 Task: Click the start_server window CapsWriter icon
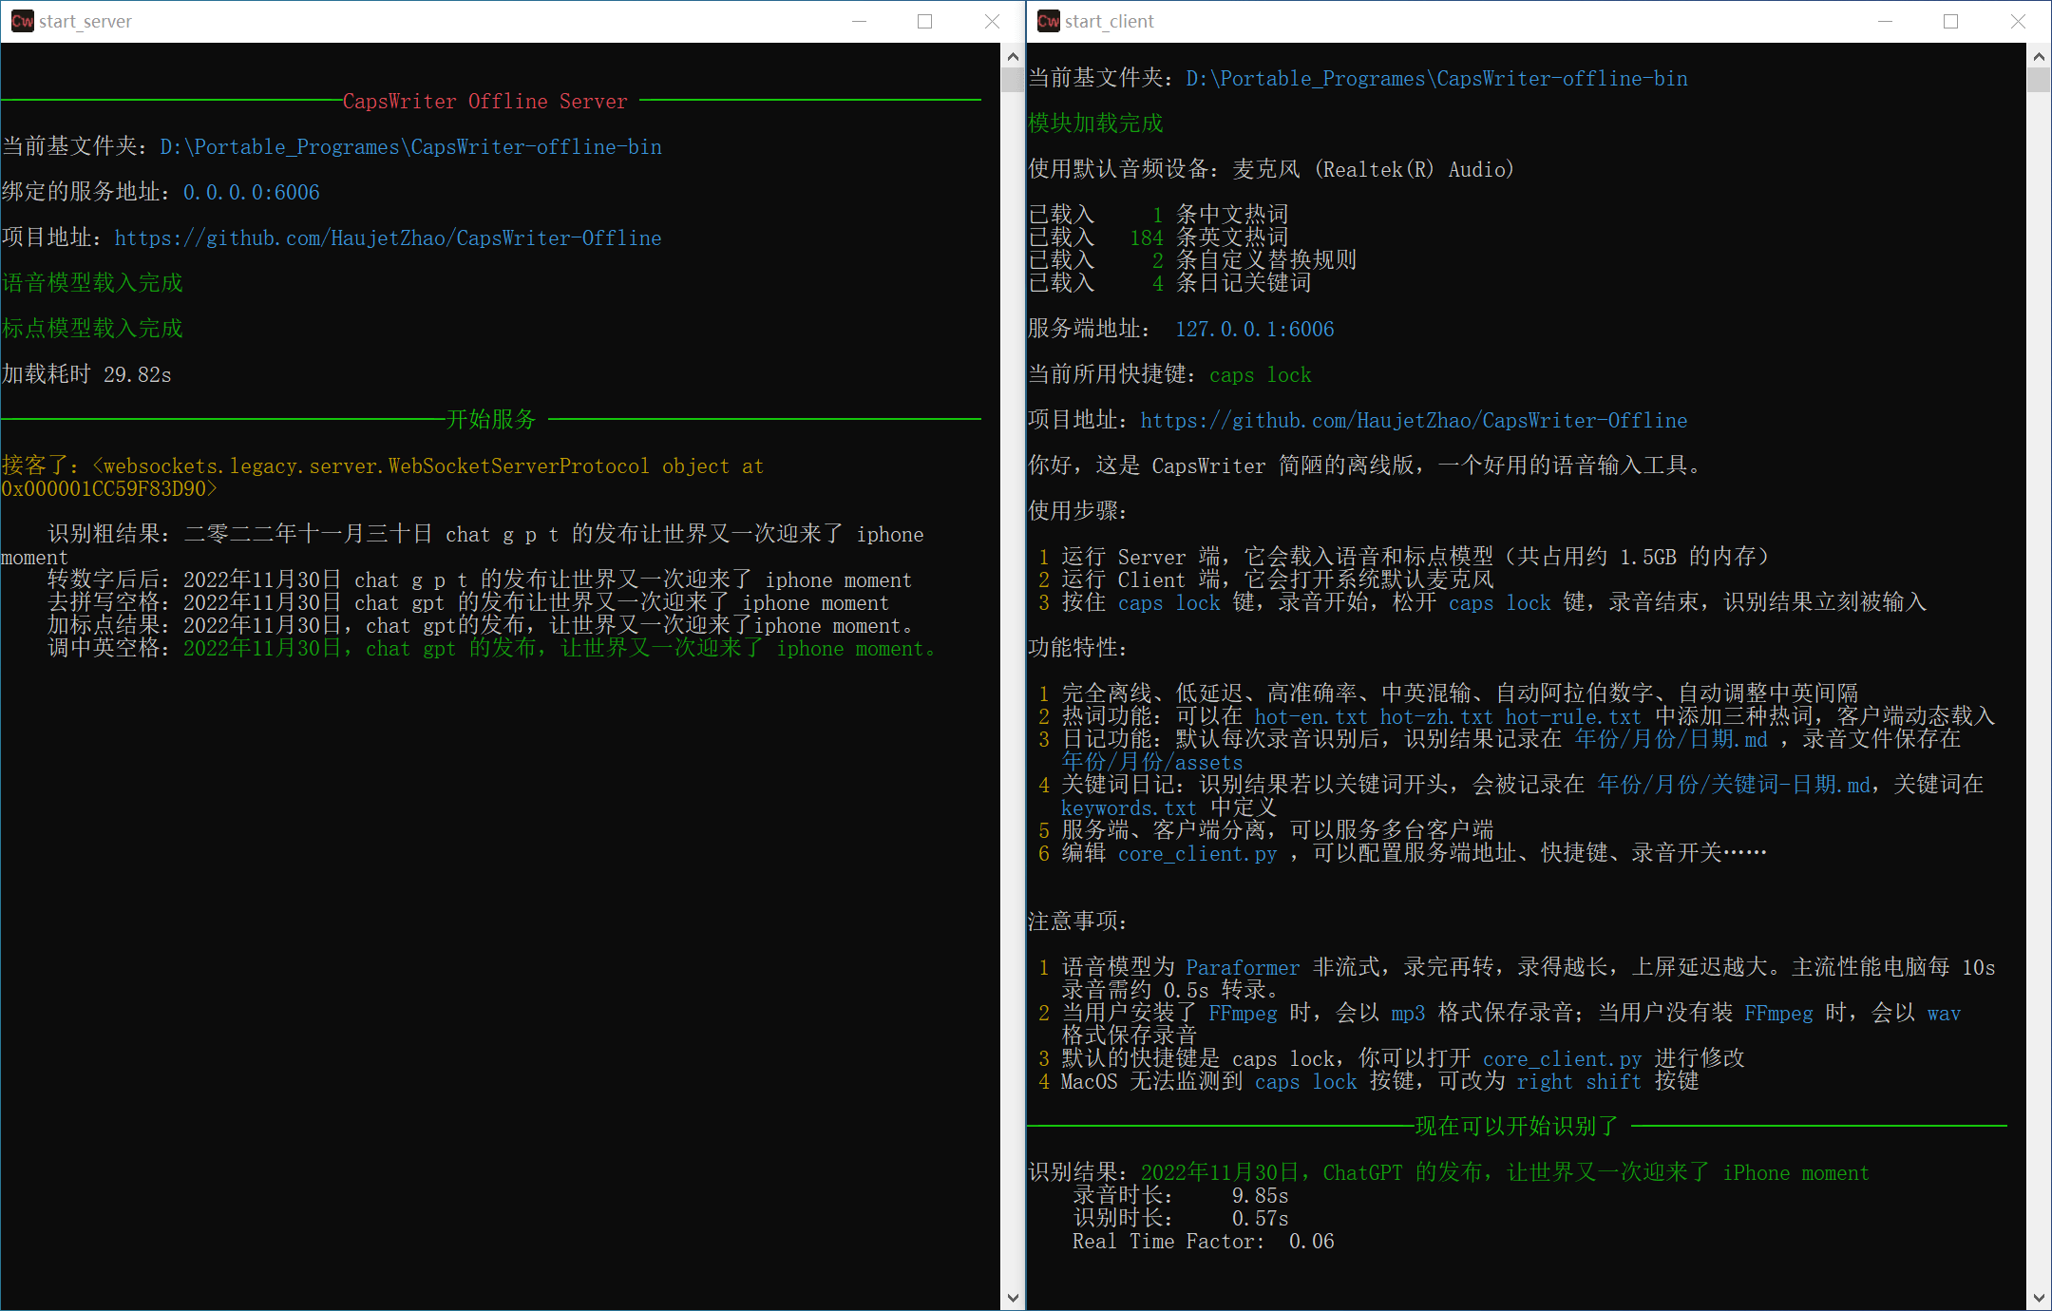coord(22,21)
